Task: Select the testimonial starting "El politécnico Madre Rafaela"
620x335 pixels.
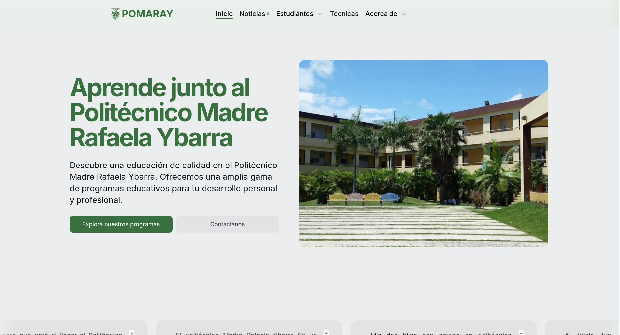Action: pos(246,333)
